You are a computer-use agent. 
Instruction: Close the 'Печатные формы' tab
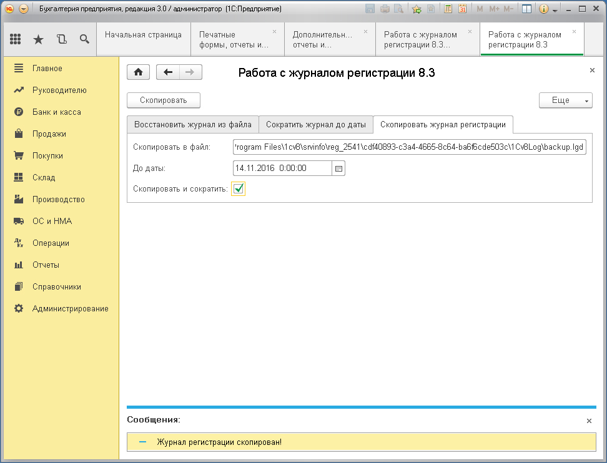coord(275,32)
